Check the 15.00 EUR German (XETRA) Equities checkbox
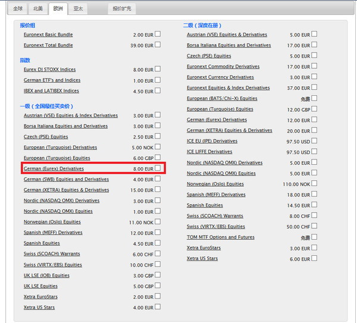Screen dimensions: 357x323 [x=158, y=189]
